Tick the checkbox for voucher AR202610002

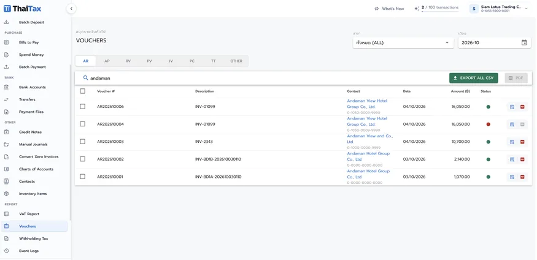[82, 159]
